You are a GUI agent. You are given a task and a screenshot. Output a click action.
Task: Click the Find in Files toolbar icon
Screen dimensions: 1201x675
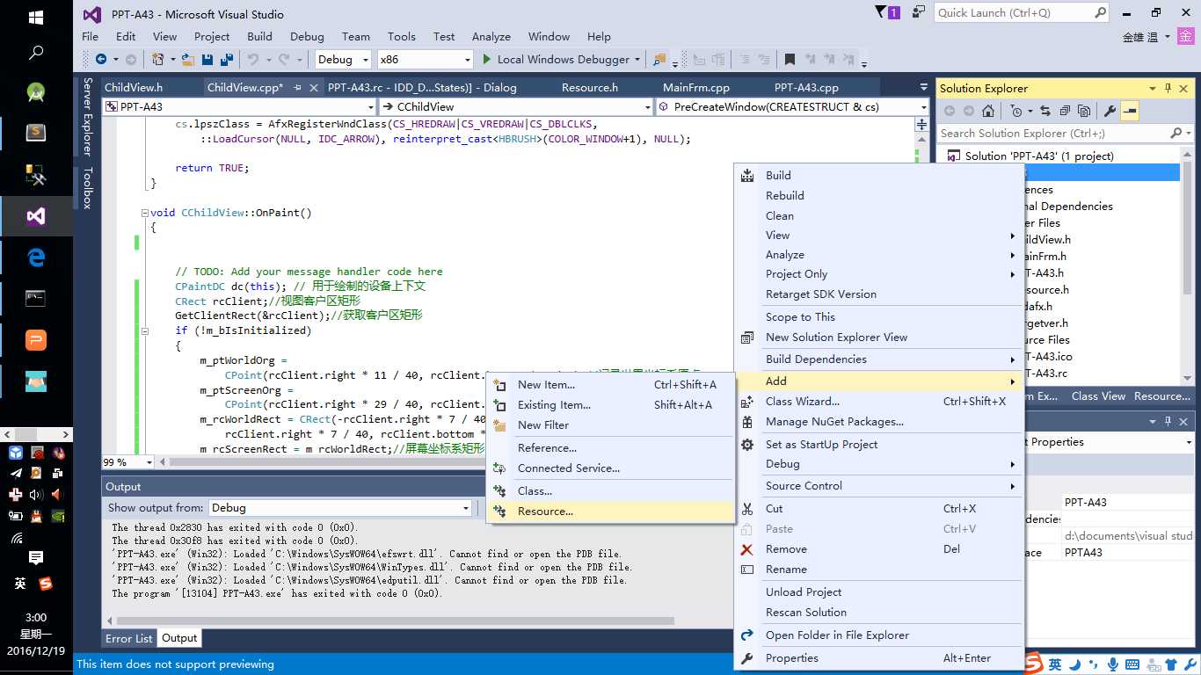point(659,60)
